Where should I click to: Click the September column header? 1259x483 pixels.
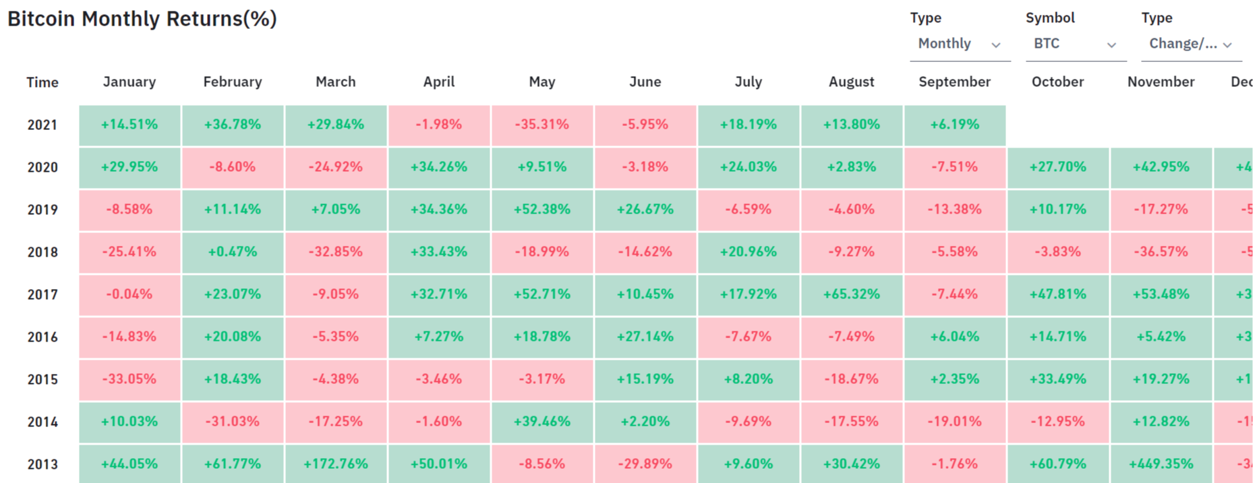(954, 82)
